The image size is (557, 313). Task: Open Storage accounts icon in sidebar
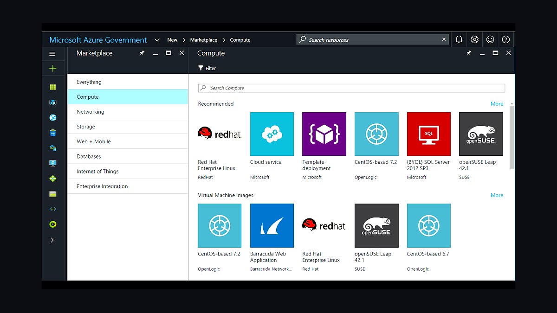53,194
